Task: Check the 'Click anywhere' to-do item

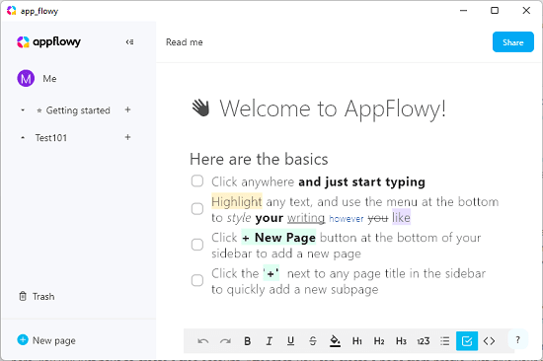Action: coord(197,180)
